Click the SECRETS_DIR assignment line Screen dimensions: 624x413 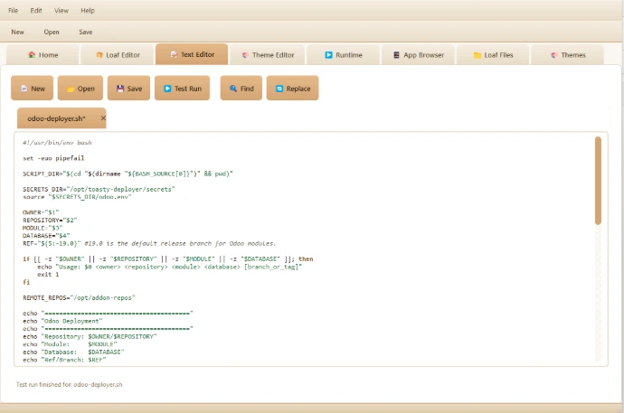pyautogui.click(x=99, y=189)
